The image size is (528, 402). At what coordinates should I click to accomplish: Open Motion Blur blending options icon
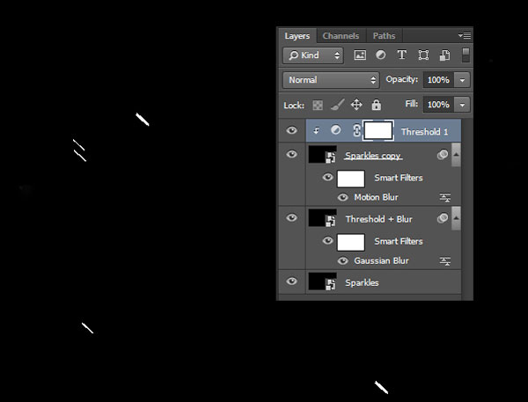tap(444, 197)
